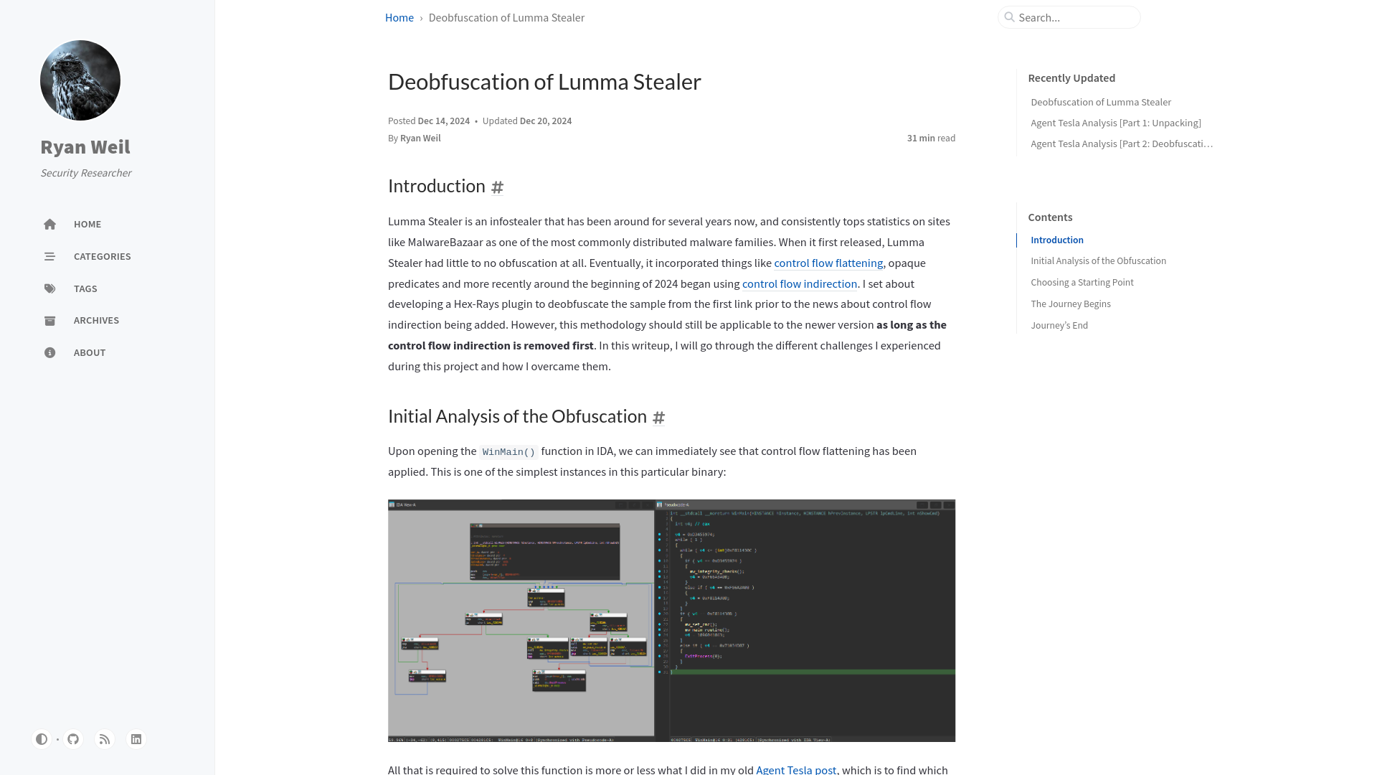Open the Categories list icon

[x=49, y=256]
